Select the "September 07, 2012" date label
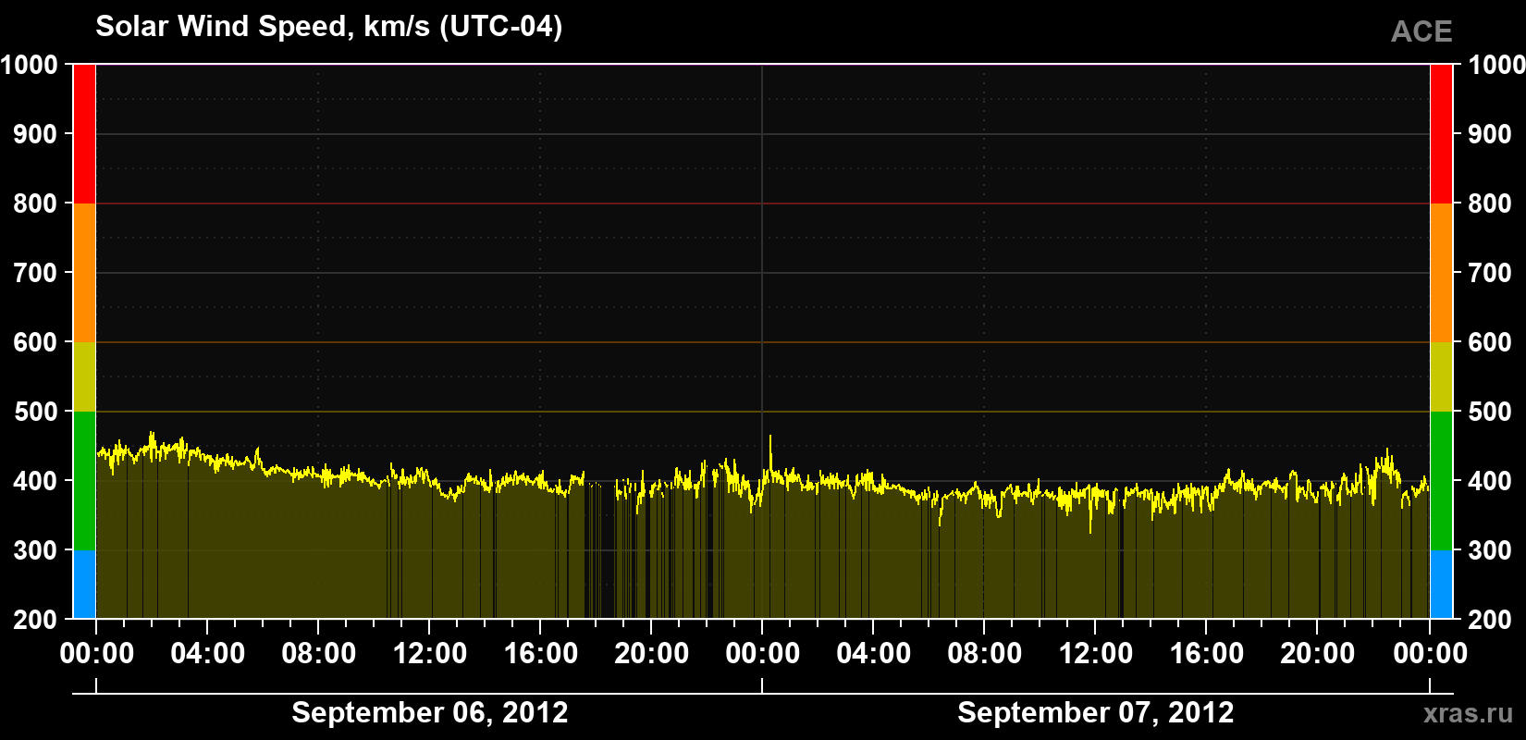Viewport: 1526px width, 740px height. click(x=1096, y=712)
